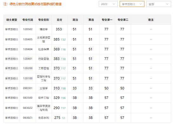Click the 备注 column header
This screenshot has height=124, width=173.
click(151, 20)
